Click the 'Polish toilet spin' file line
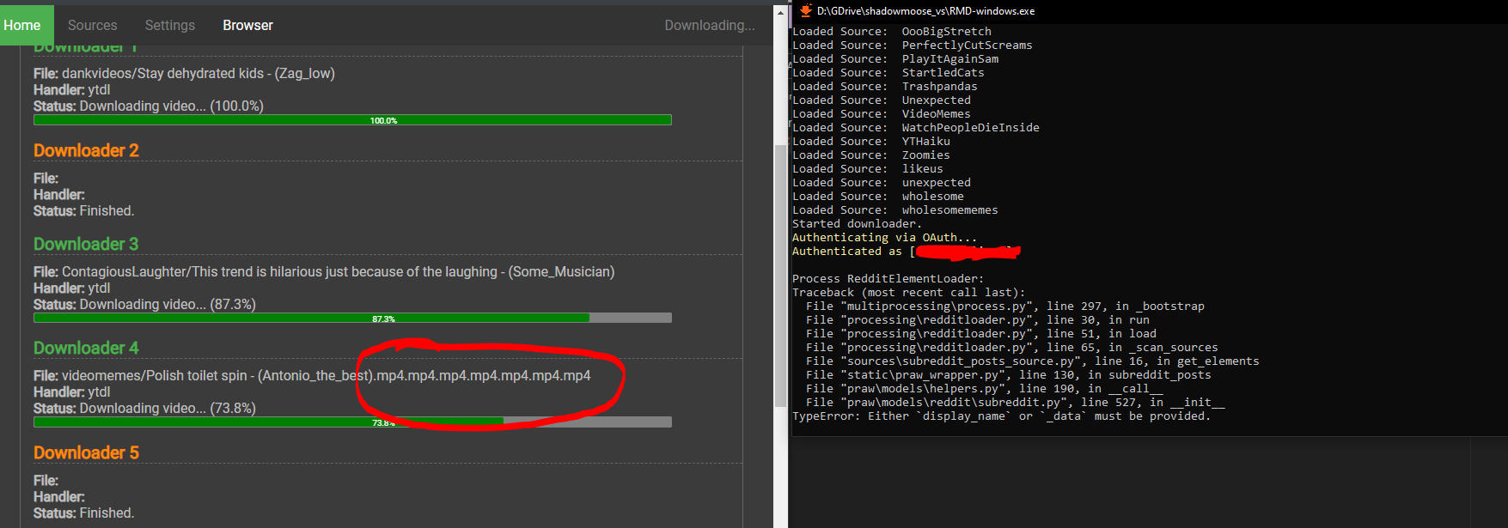Viewport: 1508px width, 528px height. click(x=312, y=376)
